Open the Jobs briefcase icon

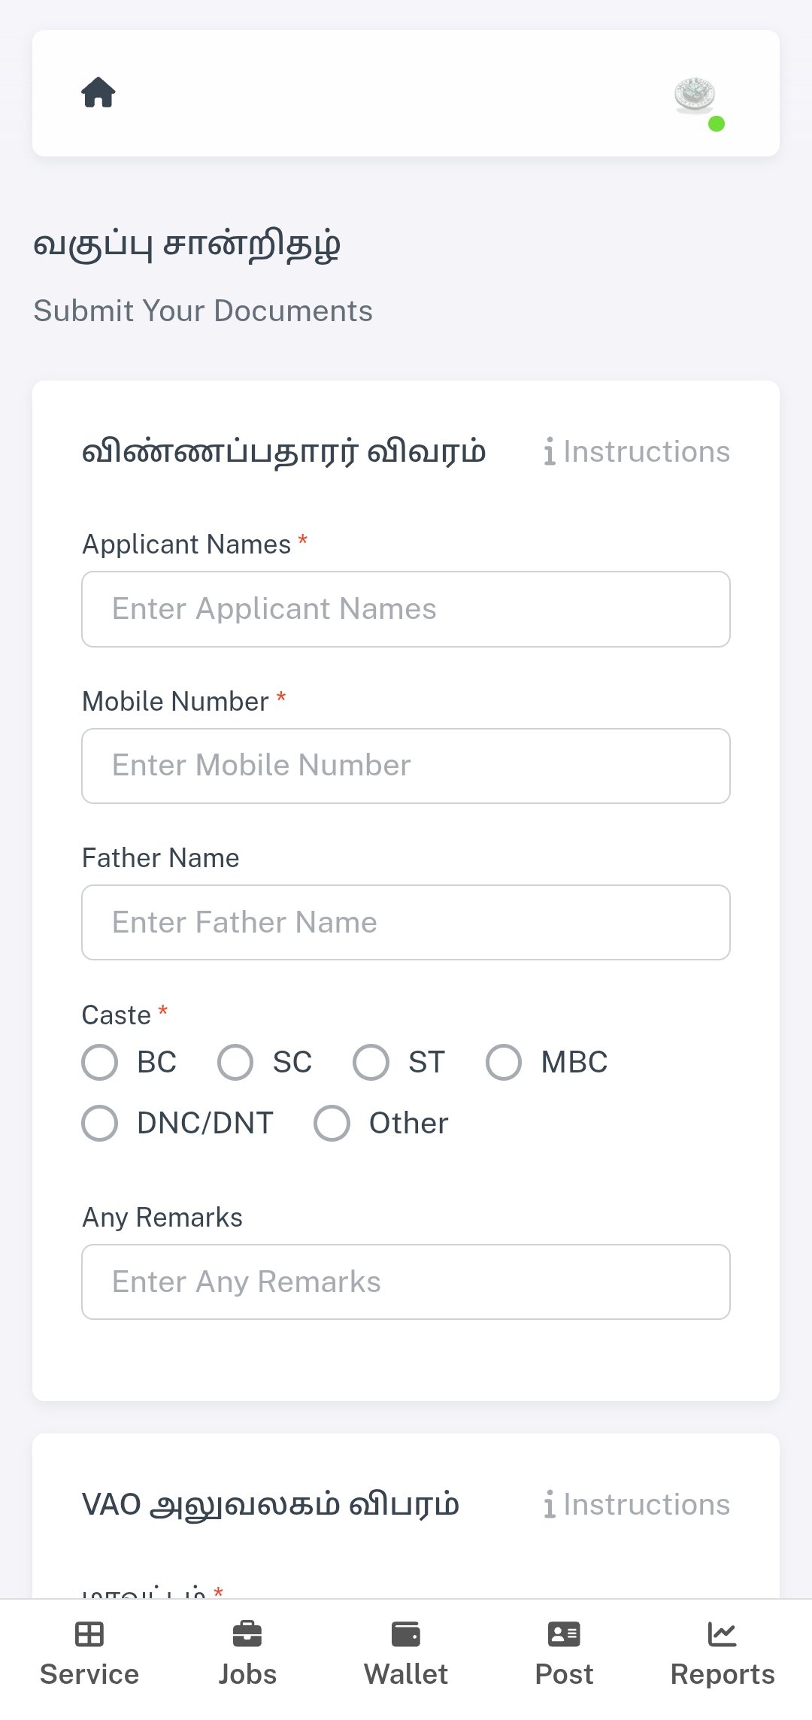[247, 1634]
